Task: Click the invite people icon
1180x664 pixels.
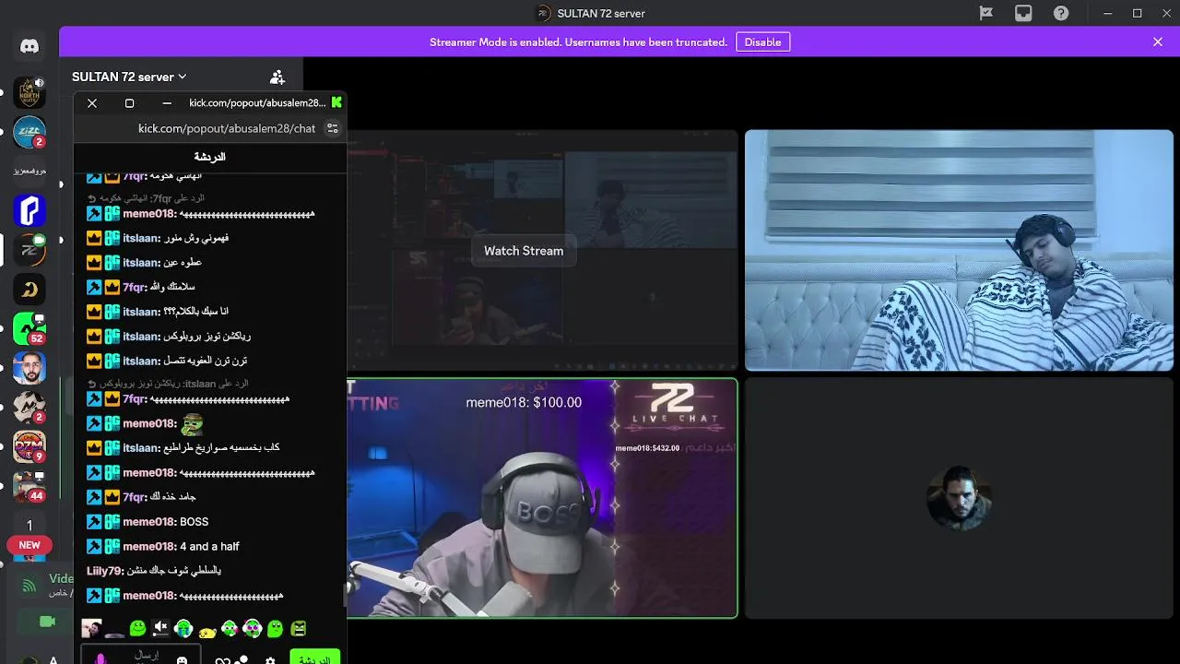Action: pos(277,77)
